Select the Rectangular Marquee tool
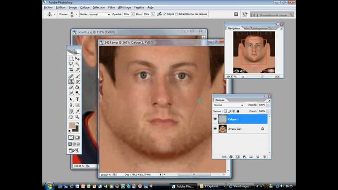Screen dimensions: 338x190 [x=71, y=59]
